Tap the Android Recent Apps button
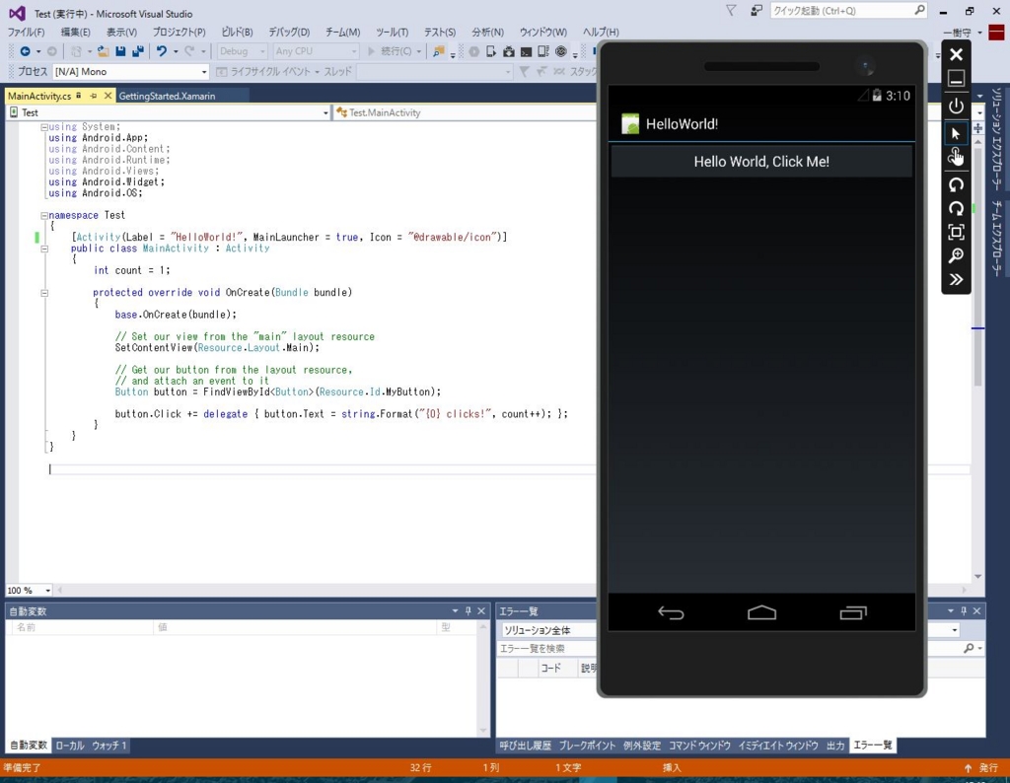This screenshot has width=1010, height=783. pyautogui.click(x=853, y=613)
